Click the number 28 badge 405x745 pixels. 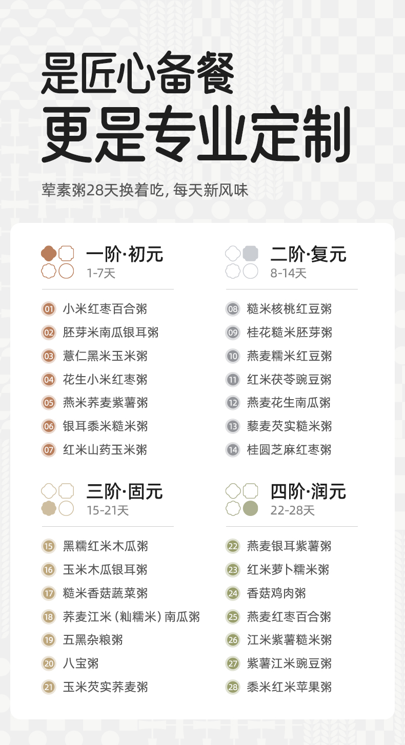233,687
